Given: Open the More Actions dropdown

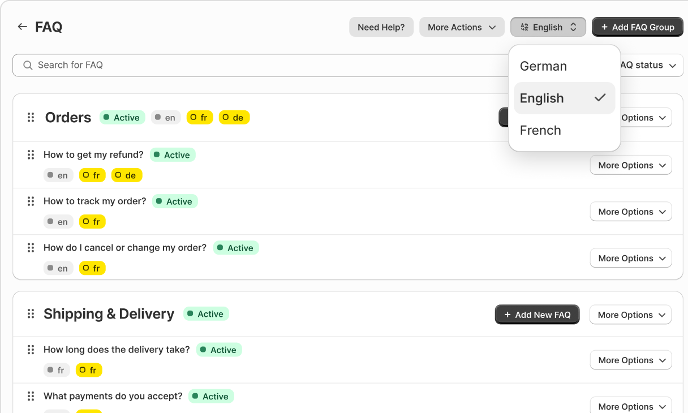Looking at the screenshot, I should click(461, 27).
